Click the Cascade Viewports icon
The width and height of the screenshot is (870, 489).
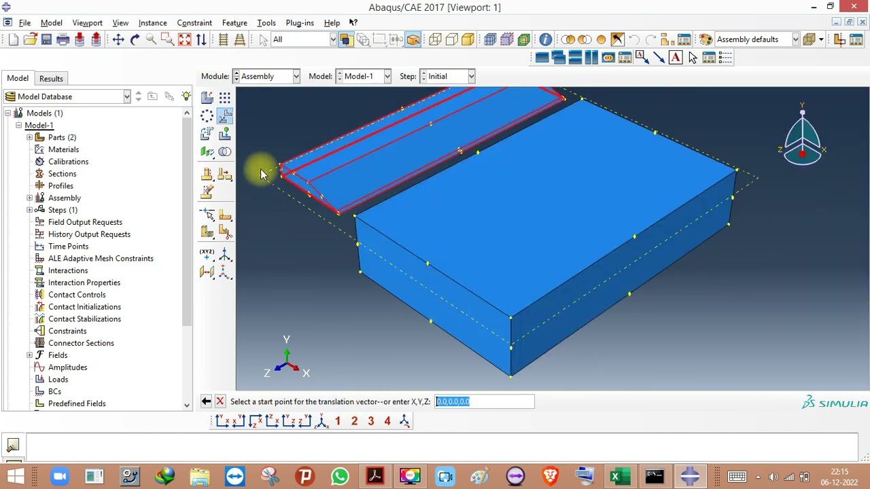click(558, 58)
